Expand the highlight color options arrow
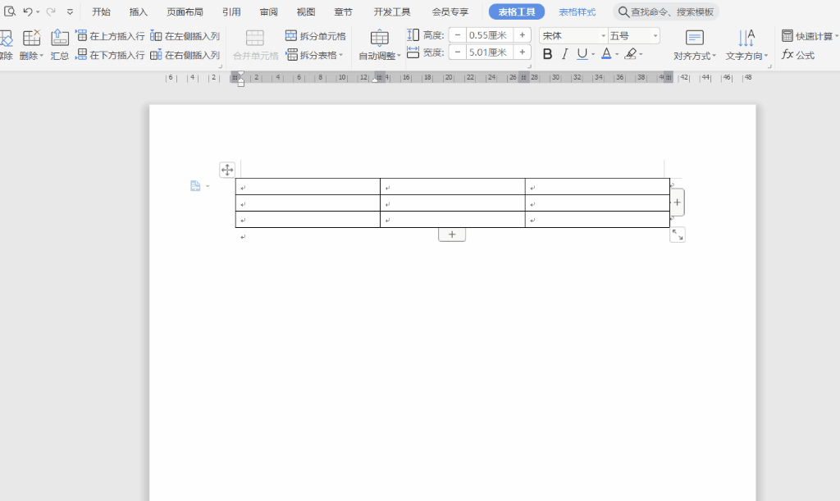The image size is (840, 501). tap(641, 55)
